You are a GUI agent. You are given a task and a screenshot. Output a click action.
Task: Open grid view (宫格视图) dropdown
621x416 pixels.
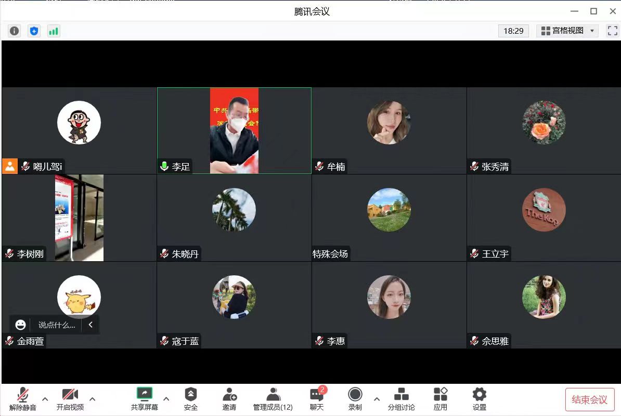click(567, 31)
